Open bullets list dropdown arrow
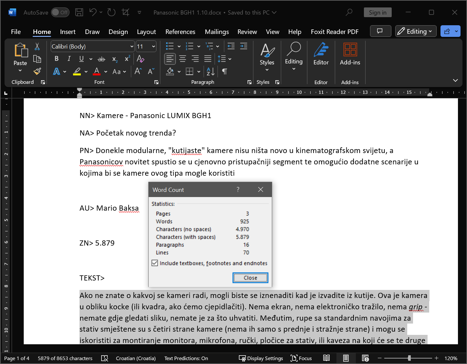The width and height of the screenshot is (467, 364). point(179,46)
